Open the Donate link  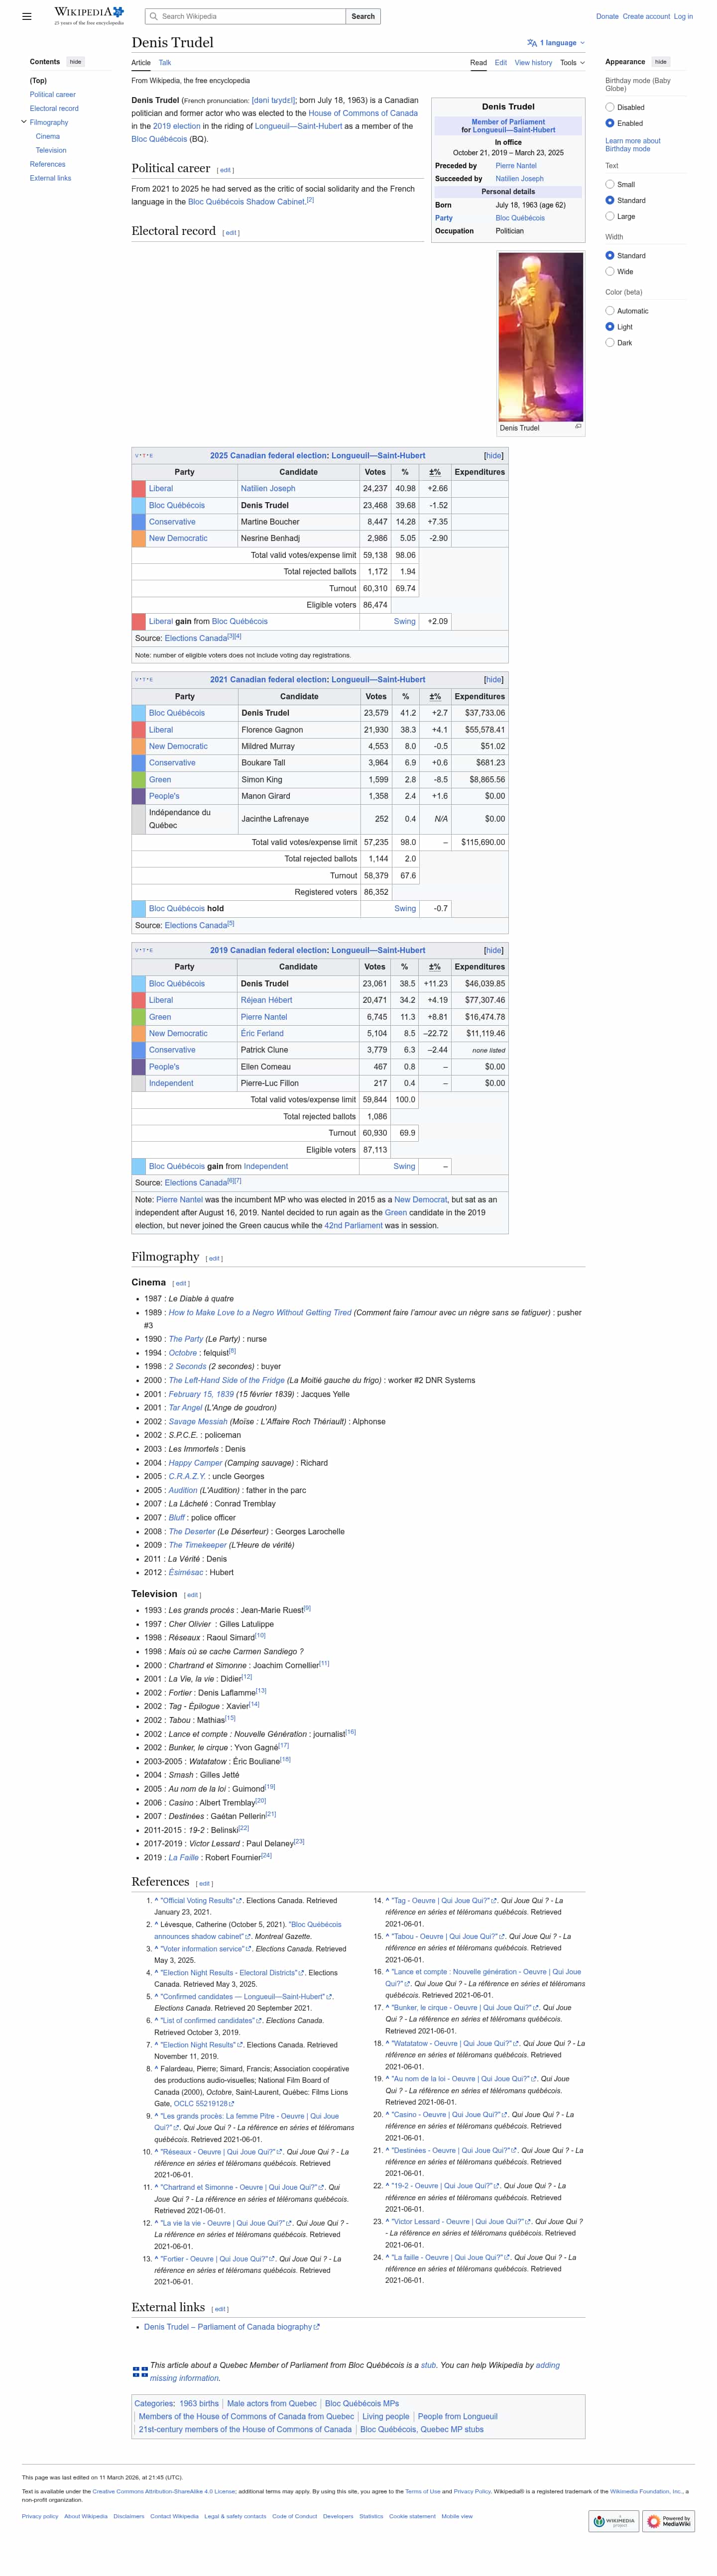(x=607, y=16)
